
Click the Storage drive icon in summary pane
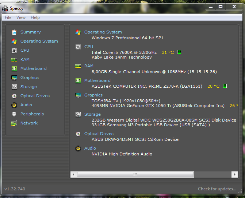(x=78, y=115)
